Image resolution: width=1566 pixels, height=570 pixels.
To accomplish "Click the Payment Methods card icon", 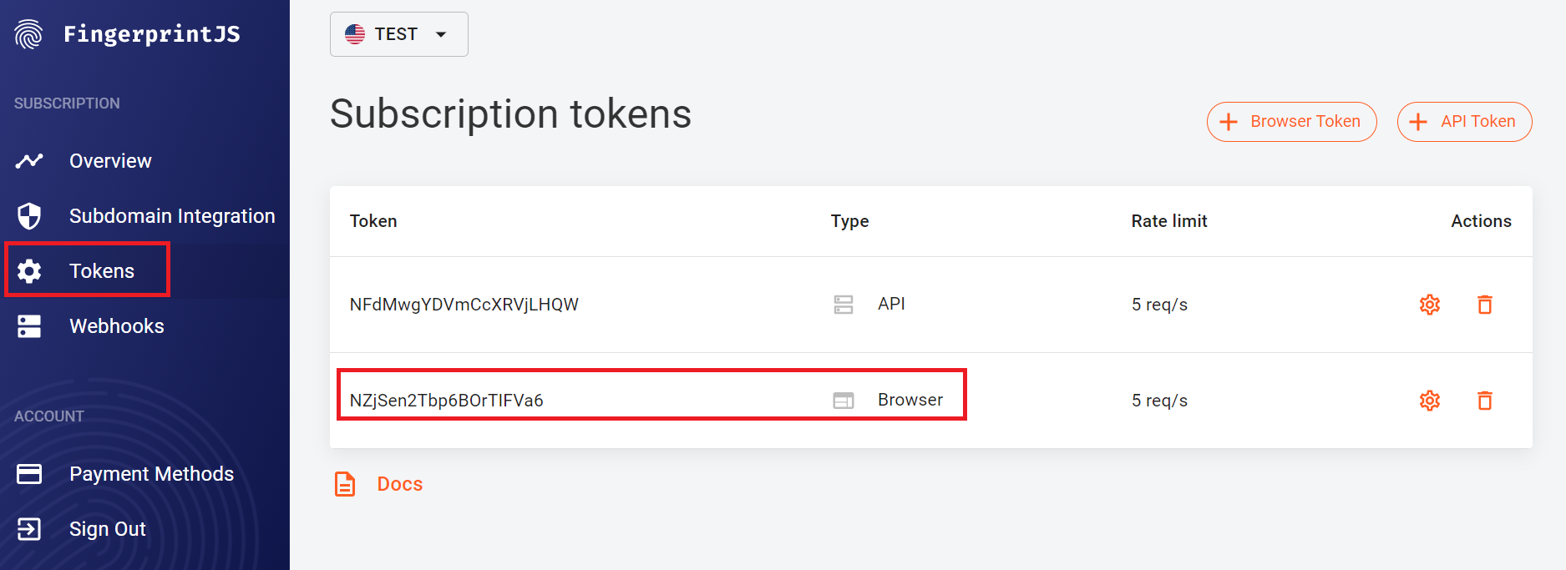I will pos(29,474).
